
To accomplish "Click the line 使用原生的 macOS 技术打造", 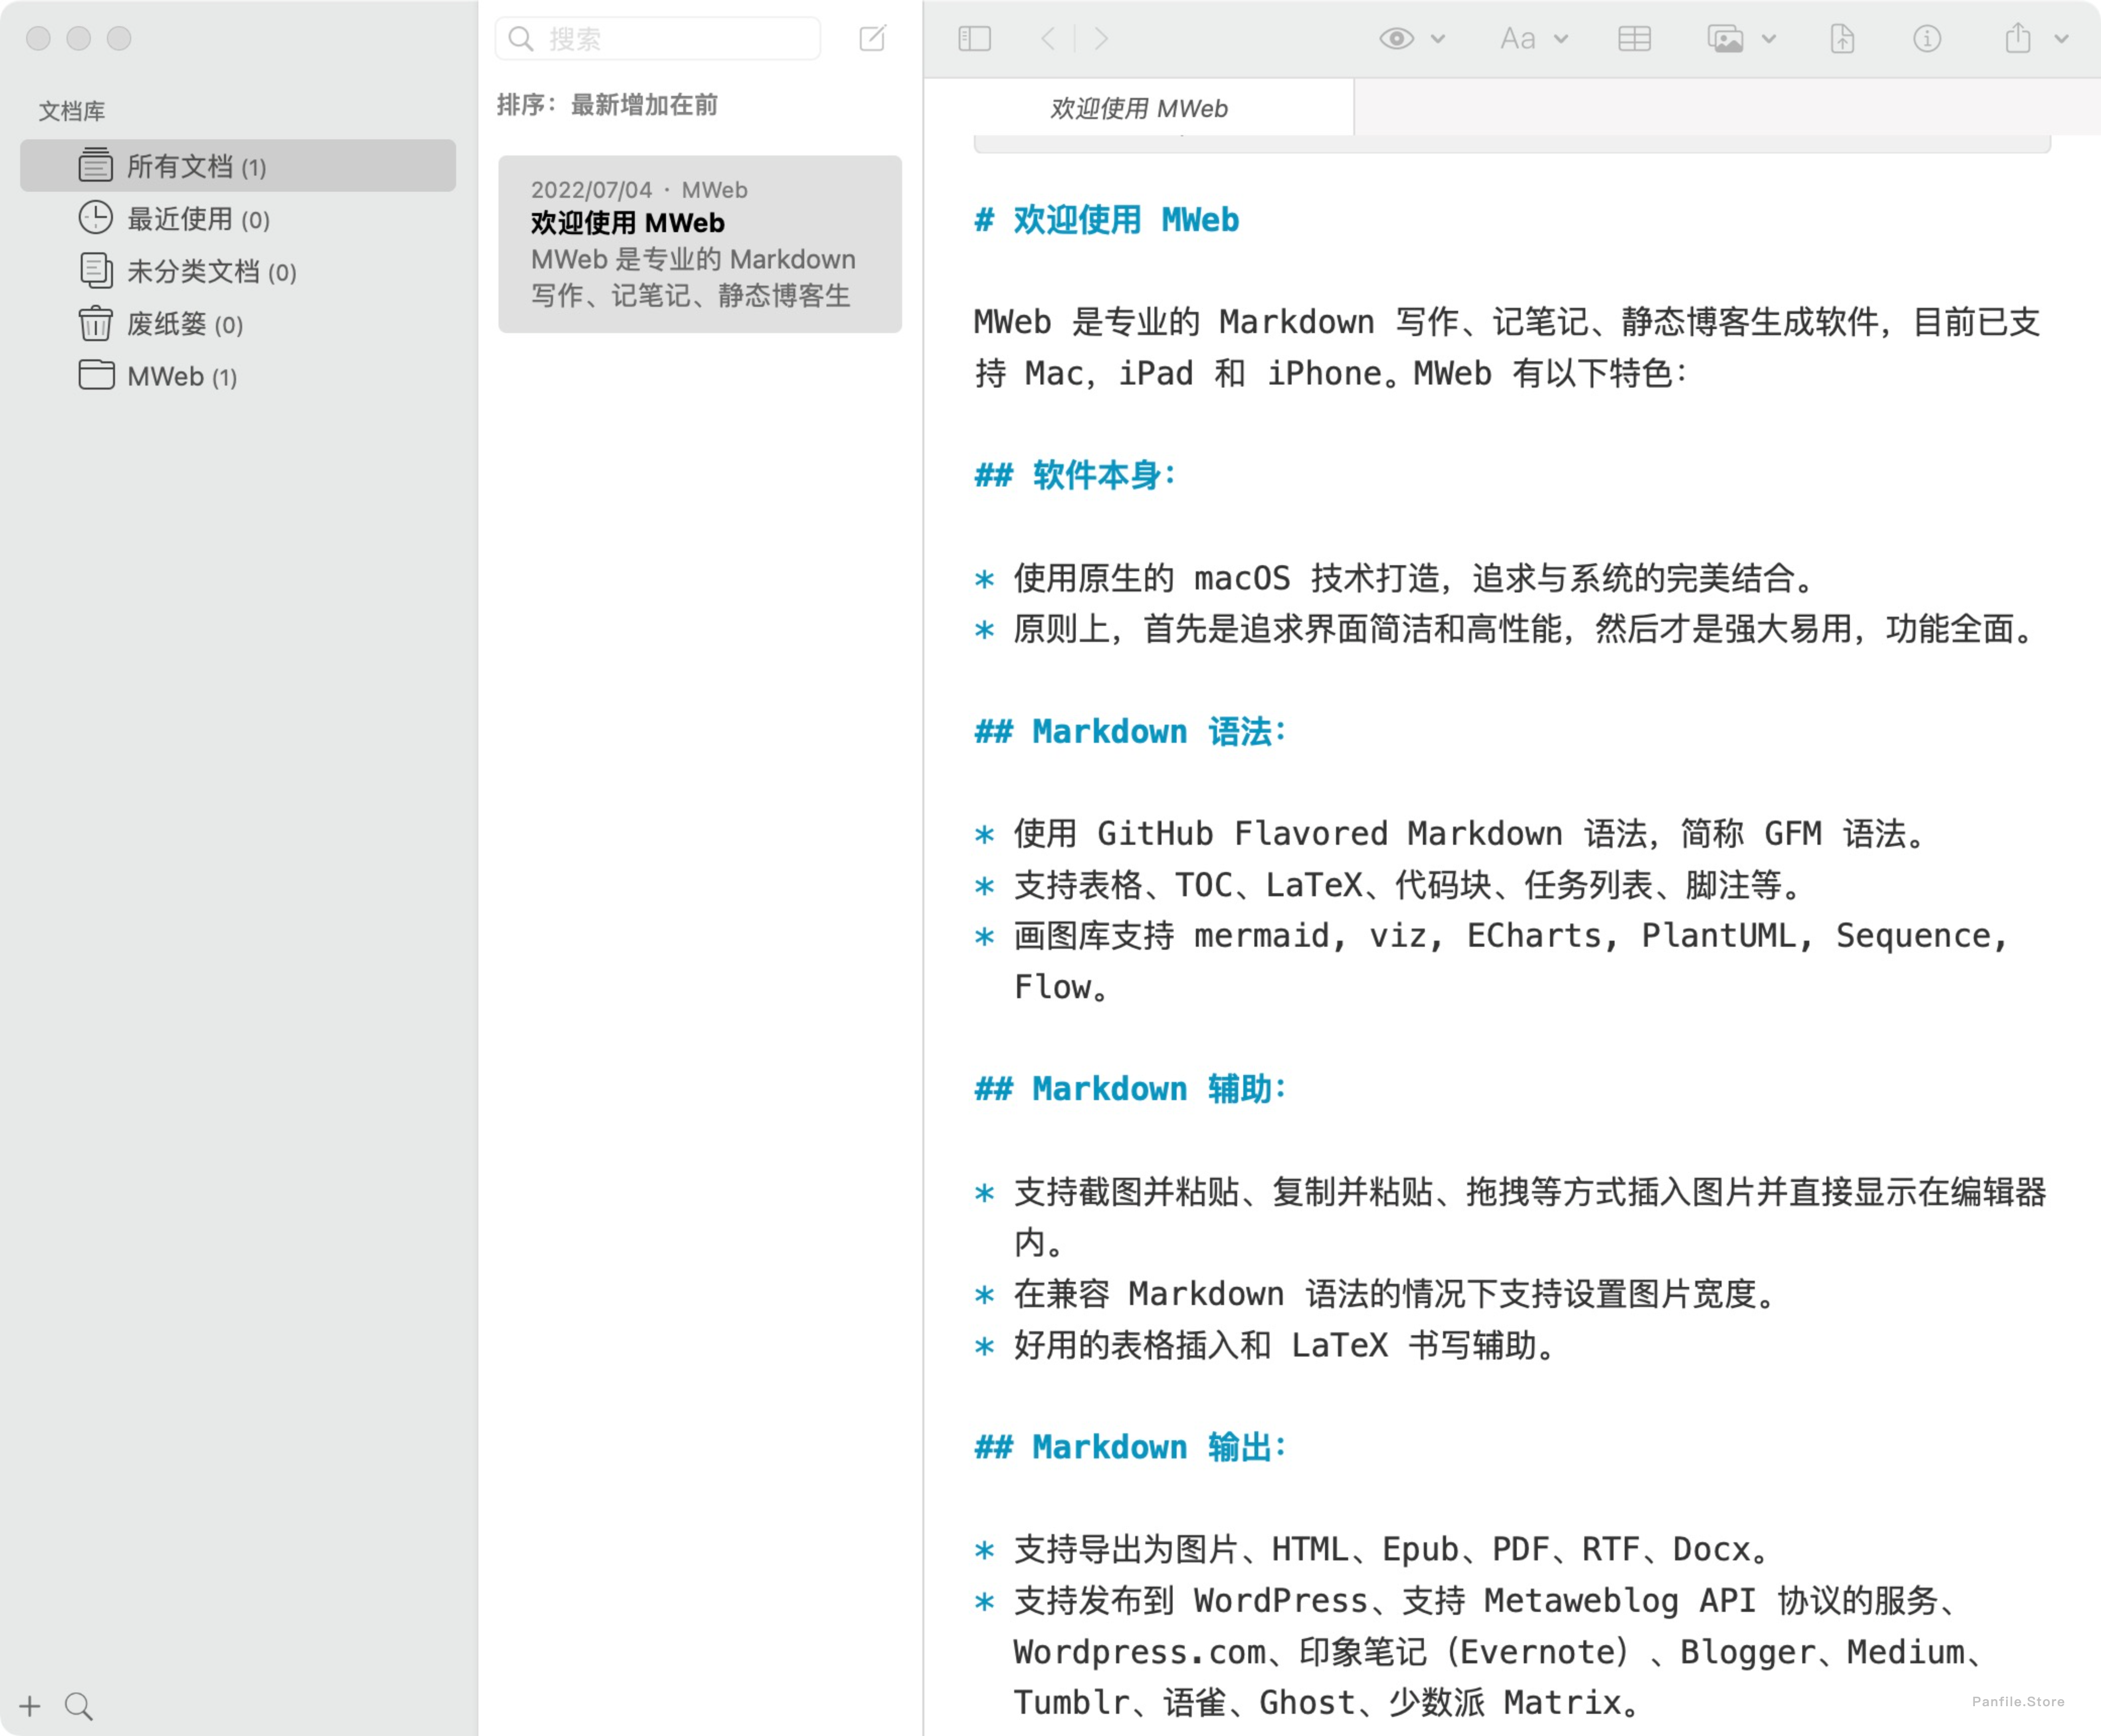I will click(x=1414, y=578).
